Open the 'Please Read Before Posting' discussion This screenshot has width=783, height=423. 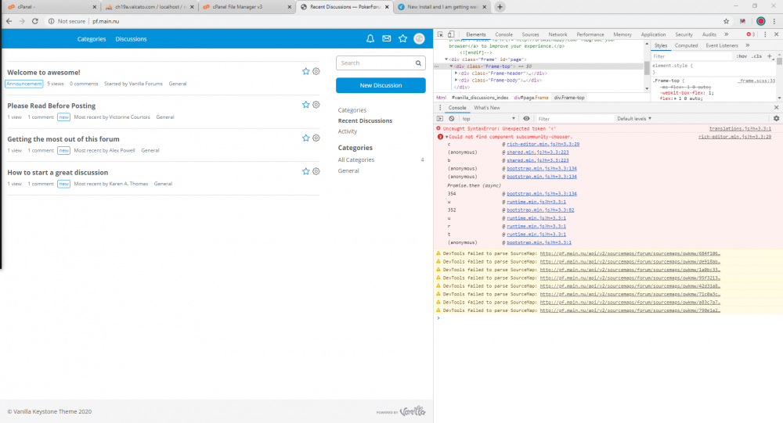pos(52,106)
